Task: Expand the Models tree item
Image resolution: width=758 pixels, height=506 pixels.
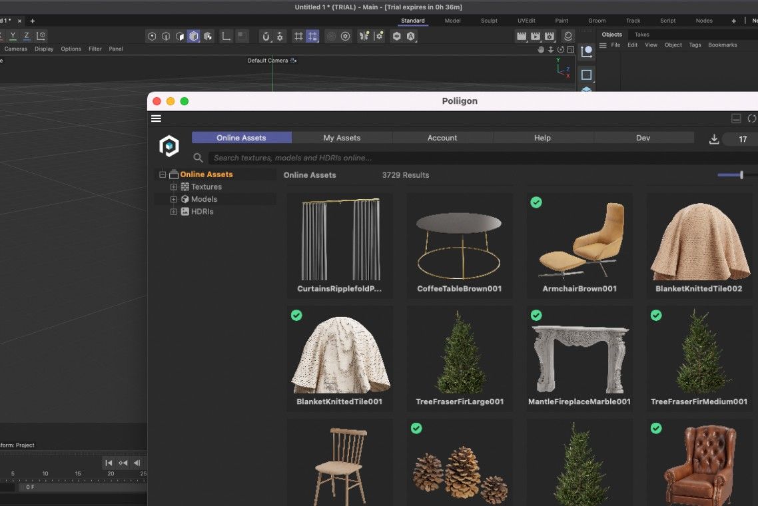Action: (173, 199)
